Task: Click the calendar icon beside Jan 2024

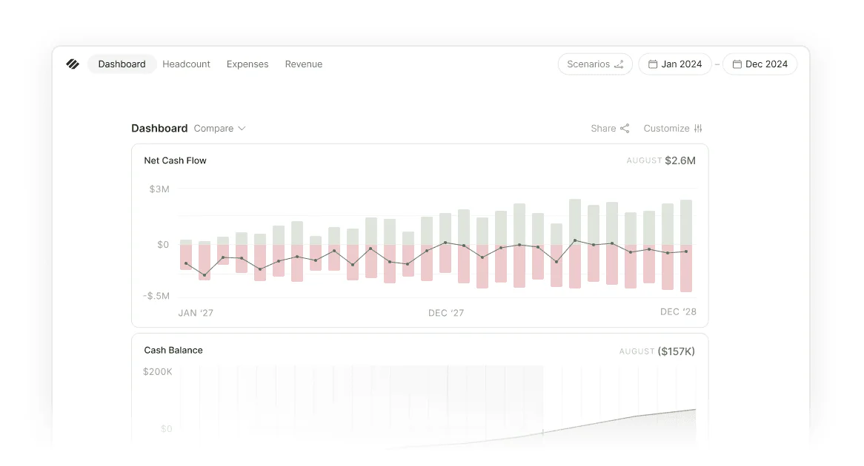Action: (652, 64)
